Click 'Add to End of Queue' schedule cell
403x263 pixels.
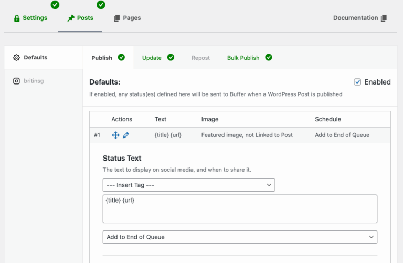pos(342,135)
